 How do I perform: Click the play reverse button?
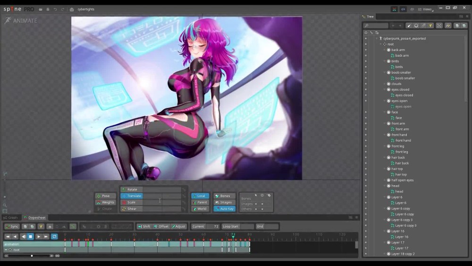pos(23,237)
